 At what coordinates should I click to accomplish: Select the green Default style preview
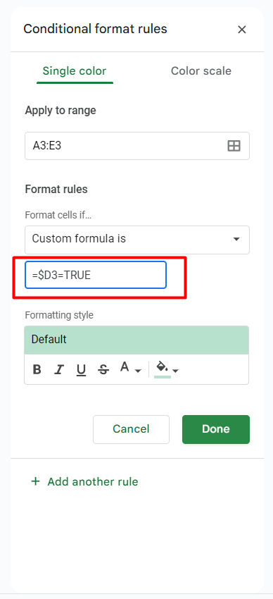[x=136, y=340]
